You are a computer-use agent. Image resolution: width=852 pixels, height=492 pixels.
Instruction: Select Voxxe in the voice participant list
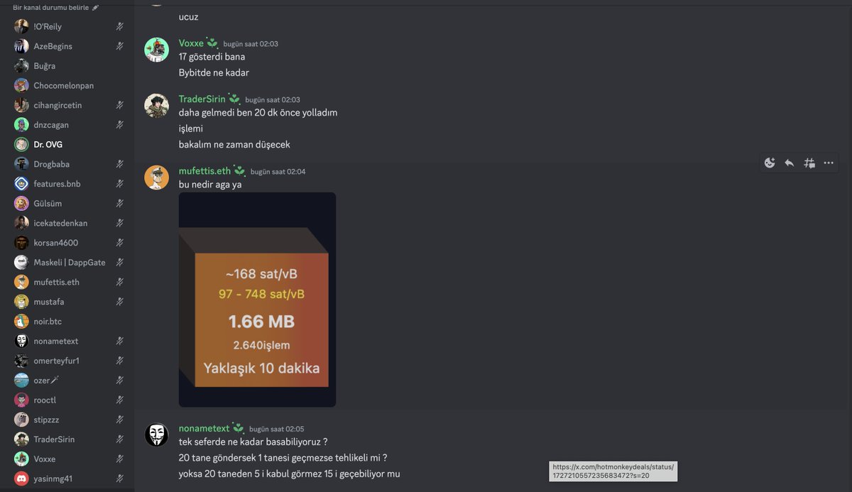[68, 459]
